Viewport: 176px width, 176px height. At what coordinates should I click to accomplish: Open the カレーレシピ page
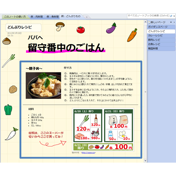tap(161, 36)
